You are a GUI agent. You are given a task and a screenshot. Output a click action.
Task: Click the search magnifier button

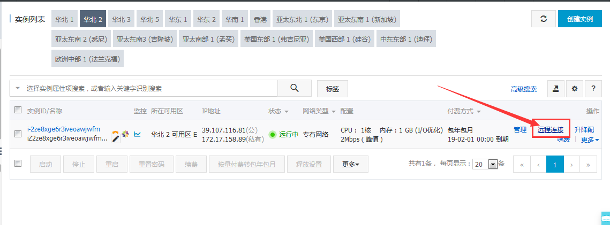point(295,88)
